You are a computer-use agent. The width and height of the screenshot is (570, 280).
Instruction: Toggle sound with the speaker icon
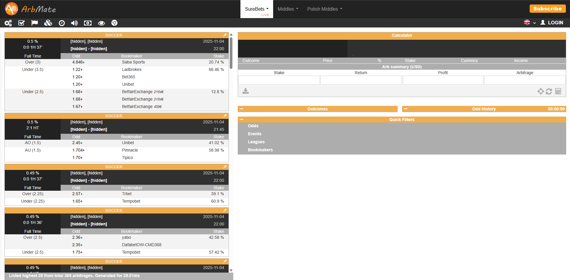[74, 23]
